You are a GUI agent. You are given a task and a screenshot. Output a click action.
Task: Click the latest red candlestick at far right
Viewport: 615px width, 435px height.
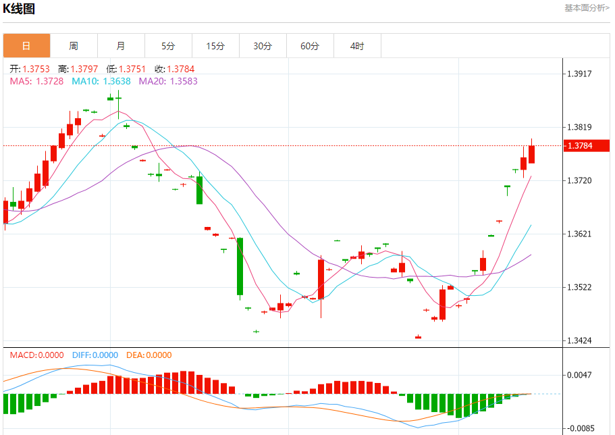pos(531,154)
